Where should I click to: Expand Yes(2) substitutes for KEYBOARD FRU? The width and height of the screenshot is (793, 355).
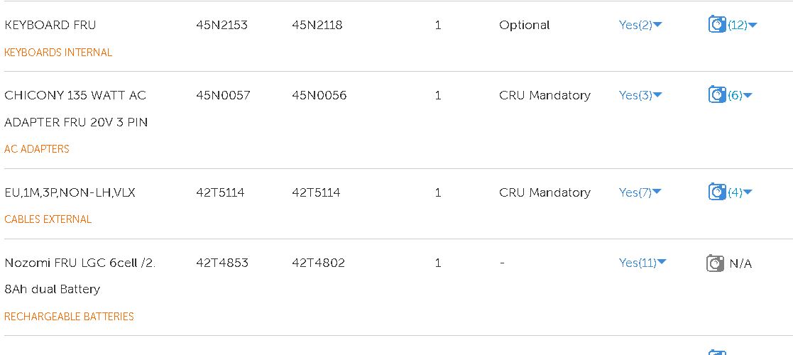pos(640,25)
